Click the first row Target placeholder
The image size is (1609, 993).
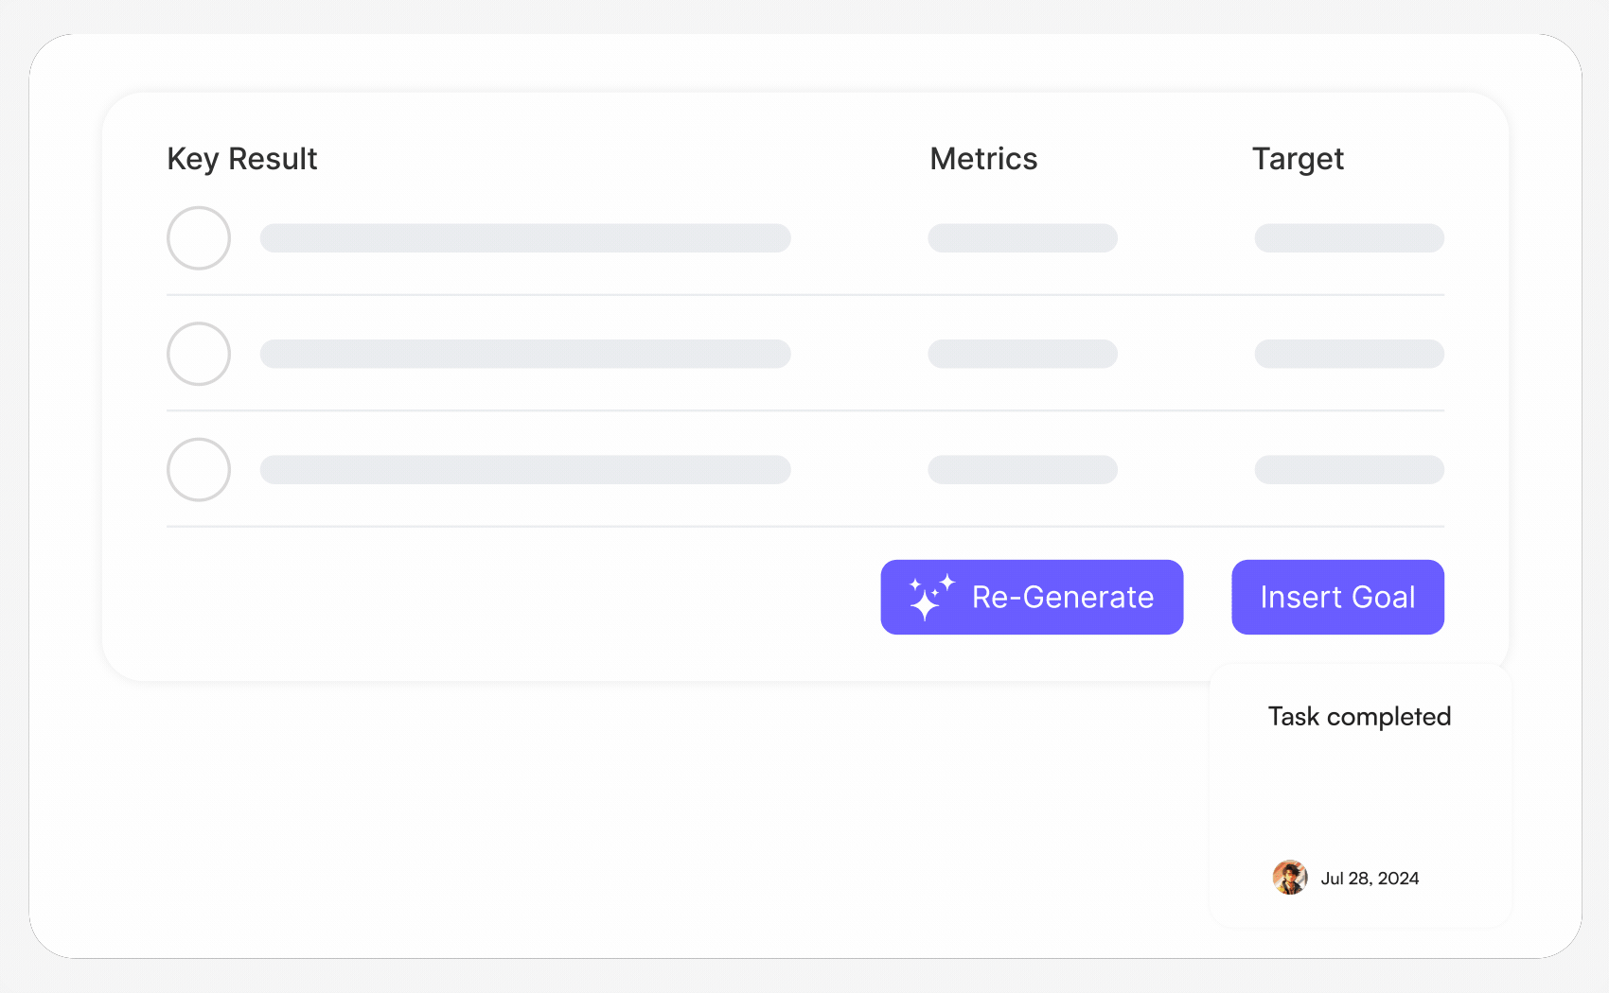click(x=1349, y=238)
